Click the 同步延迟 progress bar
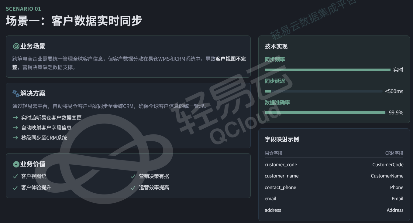This screenshot has height=223, width=413. point(323,91)
